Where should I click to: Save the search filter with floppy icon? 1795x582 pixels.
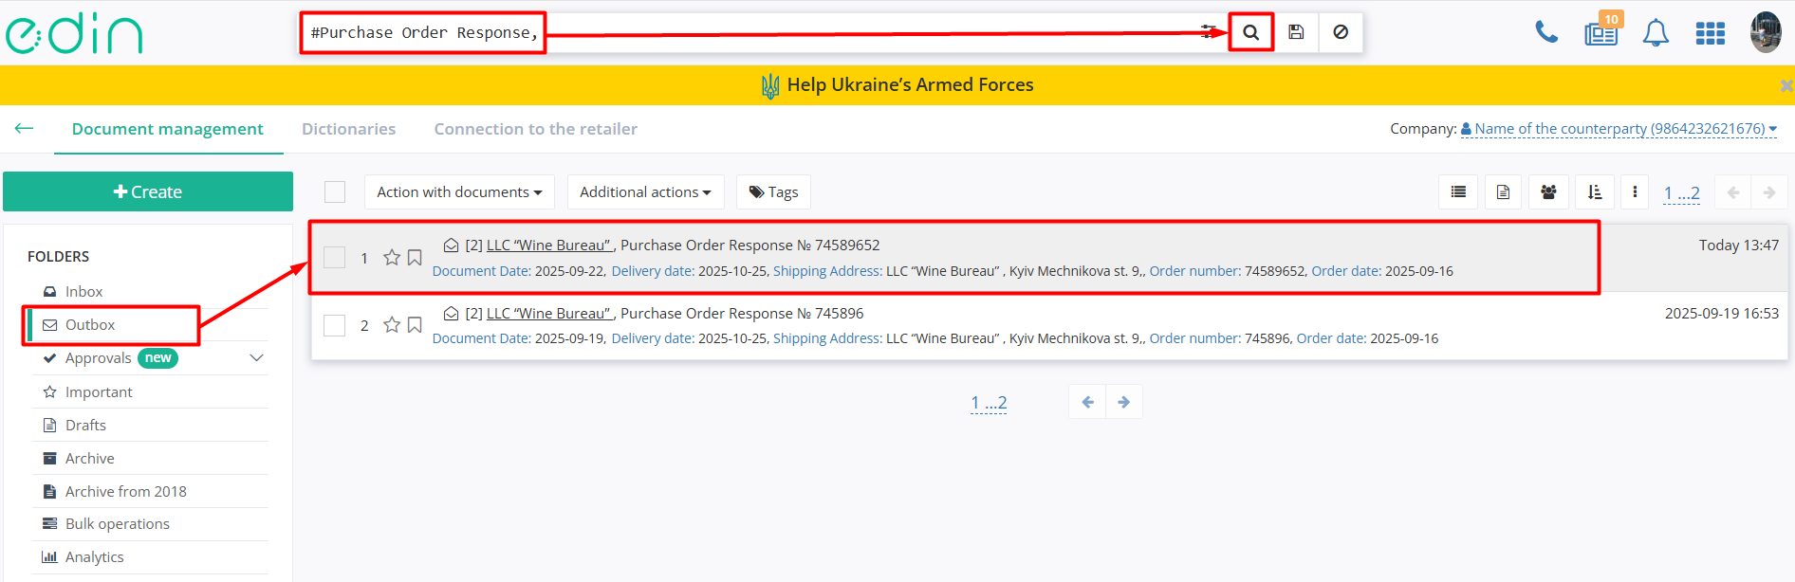click(x=1296, y=32)
